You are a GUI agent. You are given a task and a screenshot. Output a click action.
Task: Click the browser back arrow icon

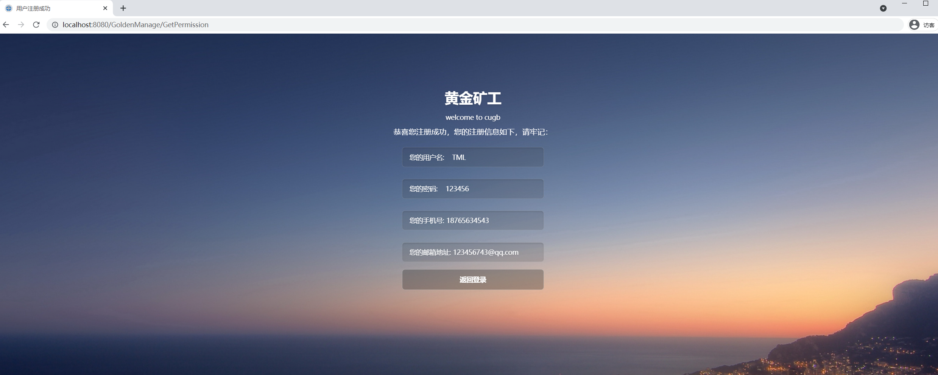tap(6, 25)
